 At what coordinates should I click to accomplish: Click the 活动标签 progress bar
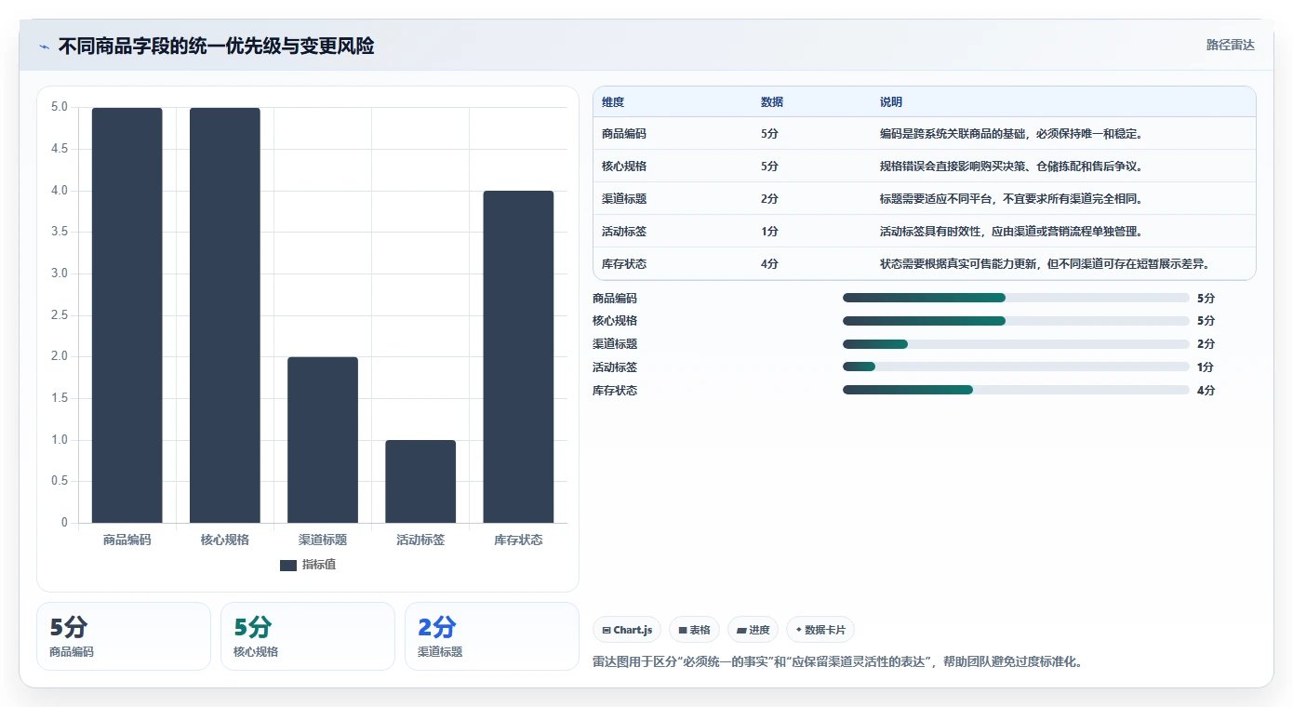(x=1016, y=367)
